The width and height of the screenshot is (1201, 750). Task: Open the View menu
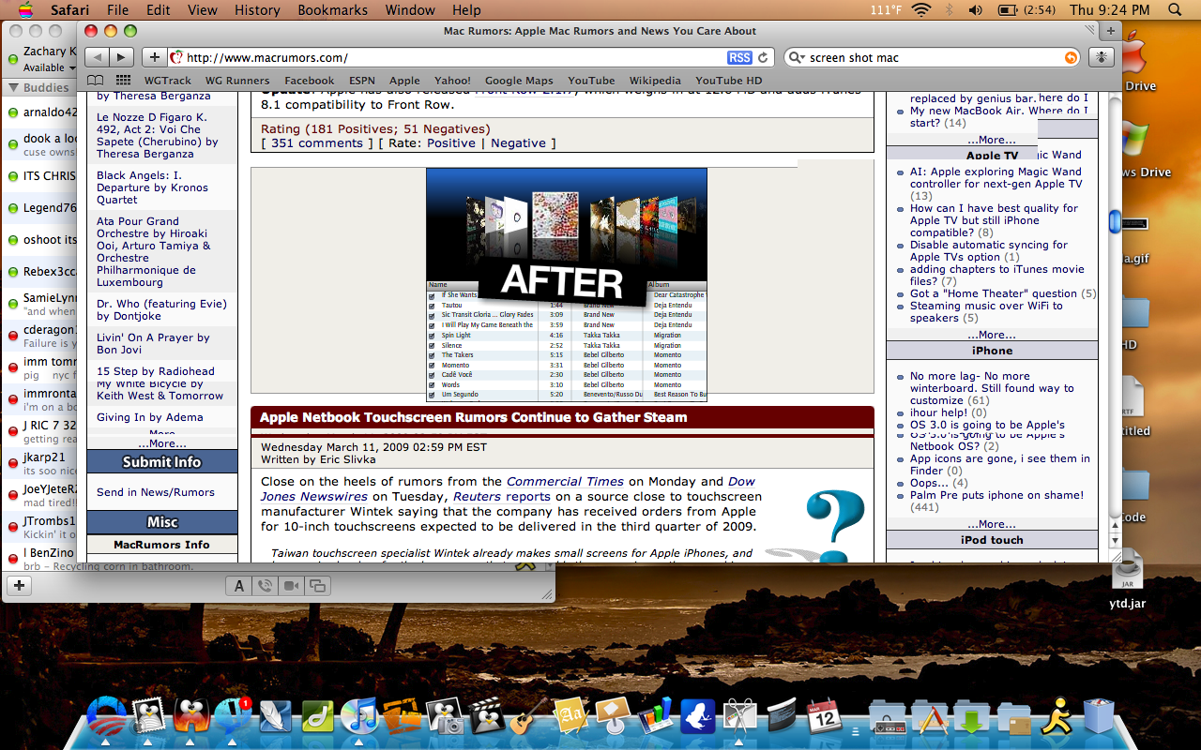(x=203, y=9)
